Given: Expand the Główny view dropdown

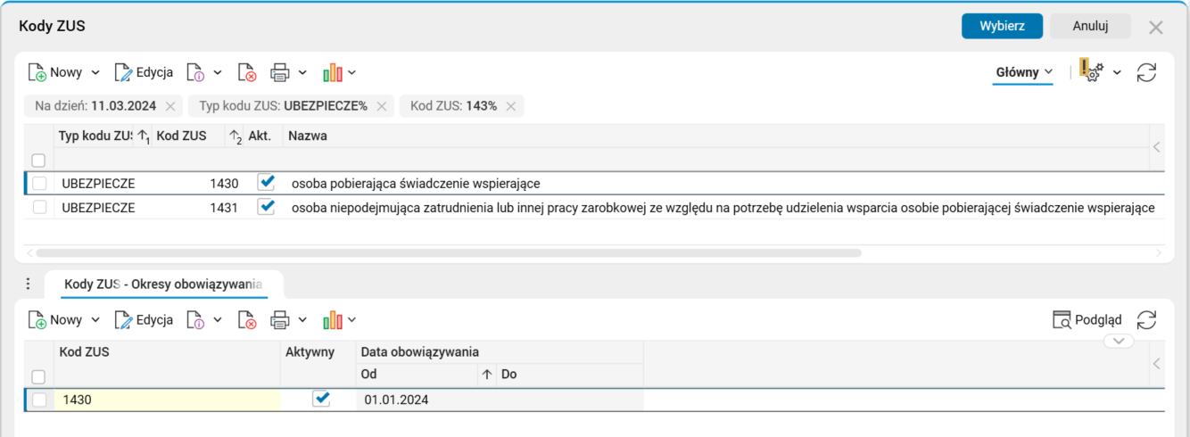Looking at the screenshot, I should point(1024,72).
